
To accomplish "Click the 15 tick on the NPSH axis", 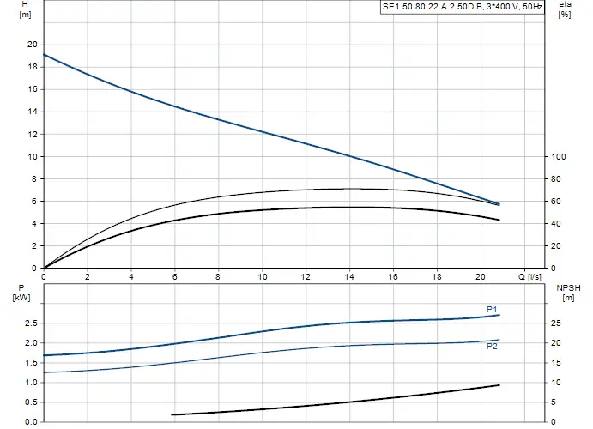I will click(556, 363).
